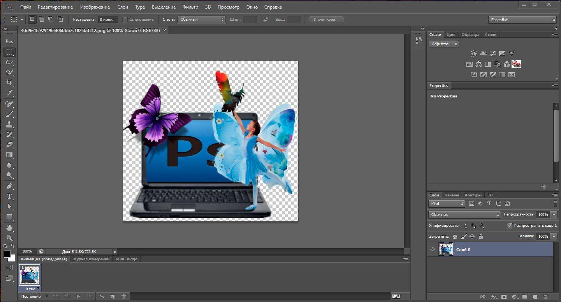Screen dimensions: 561x302
Task: Toggle lock image pixels brush icon
Action: [463, 236]
